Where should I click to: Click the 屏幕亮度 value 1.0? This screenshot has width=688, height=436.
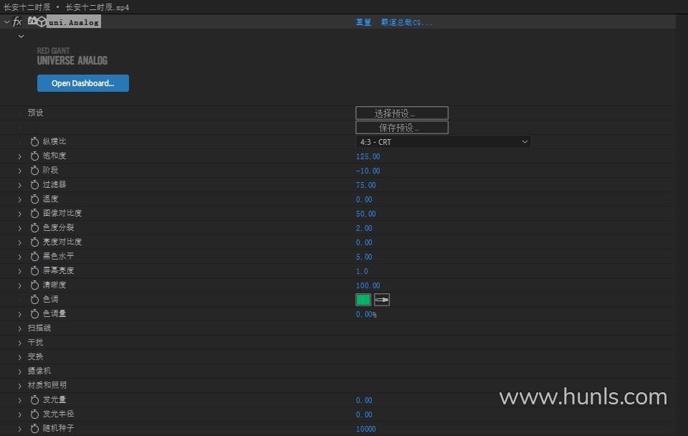click(x=362, y=271)
